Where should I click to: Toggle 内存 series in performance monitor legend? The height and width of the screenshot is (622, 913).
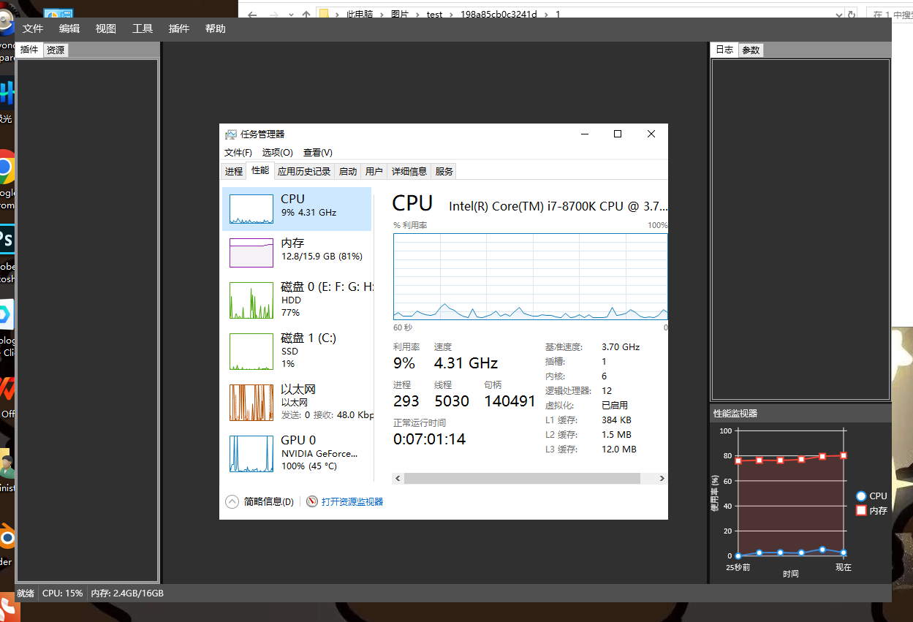pyautogui.click(x=871, y=510)
